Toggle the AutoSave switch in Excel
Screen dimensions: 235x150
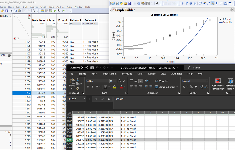pos(85,68)
